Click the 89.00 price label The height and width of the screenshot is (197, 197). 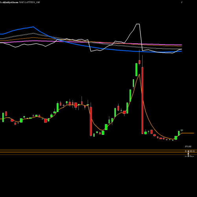[x=188, y=147]
